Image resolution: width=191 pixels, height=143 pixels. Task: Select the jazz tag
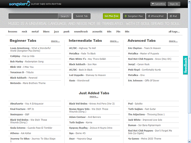tap(56, 31)
